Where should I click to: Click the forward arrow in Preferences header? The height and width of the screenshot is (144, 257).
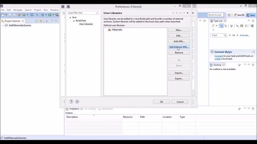pos(180,13)
